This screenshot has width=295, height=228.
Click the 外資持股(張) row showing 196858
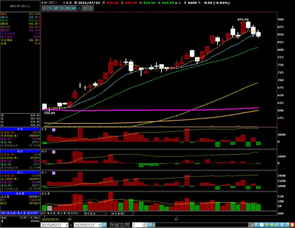click(20, 136)
